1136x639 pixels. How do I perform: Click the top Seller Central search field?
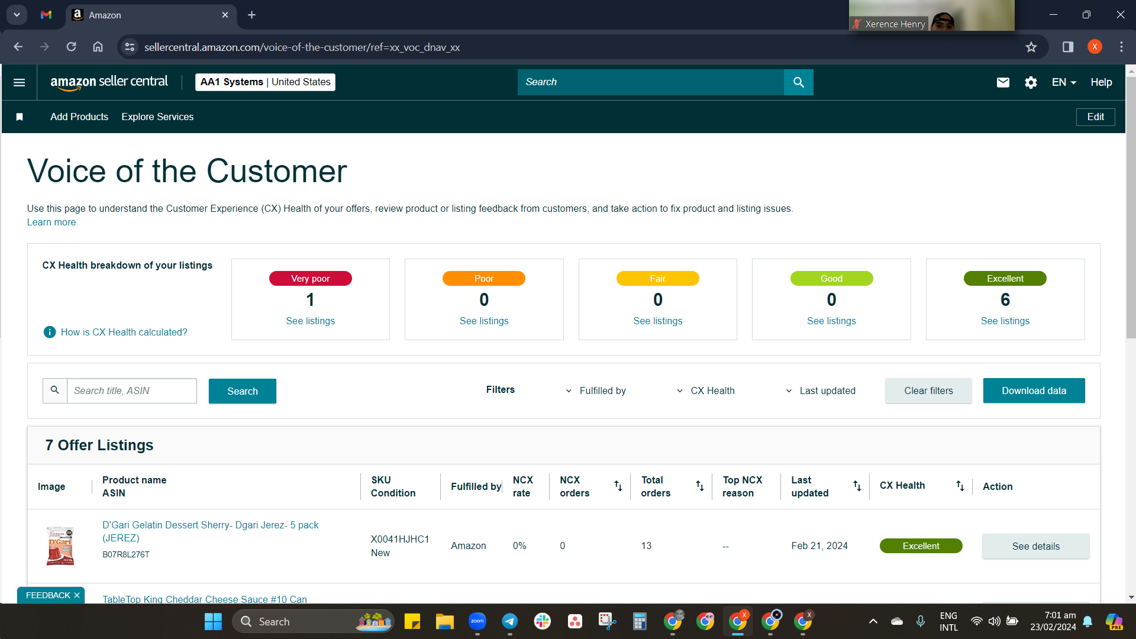pyautogui.click(x=651, y=82)
